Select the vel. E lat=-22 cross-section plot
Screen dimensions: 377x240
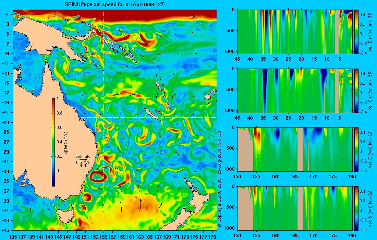[295, 149]
